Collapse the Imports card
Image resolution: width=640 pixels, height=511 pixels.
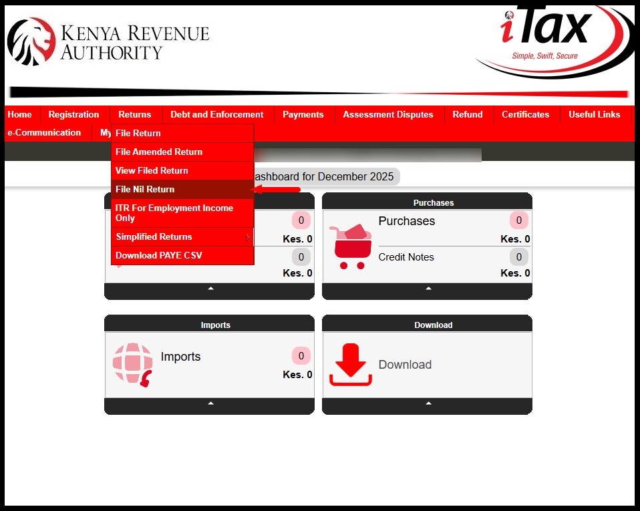point(209,403)
